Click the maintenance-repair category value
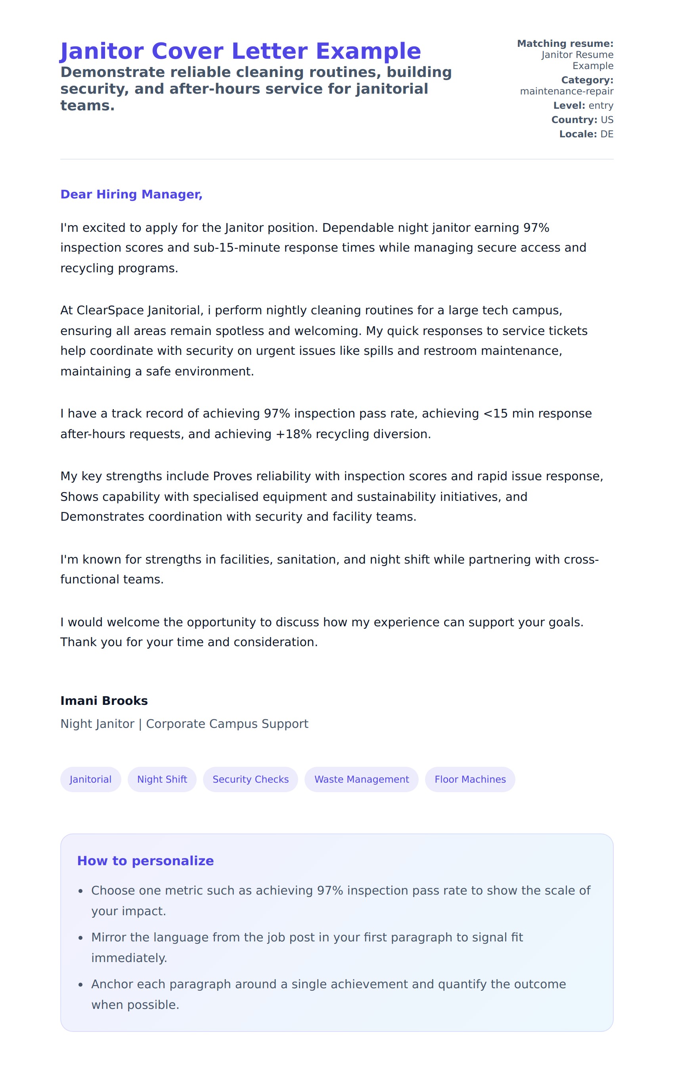674x1070 pixels. click(566, 91)
